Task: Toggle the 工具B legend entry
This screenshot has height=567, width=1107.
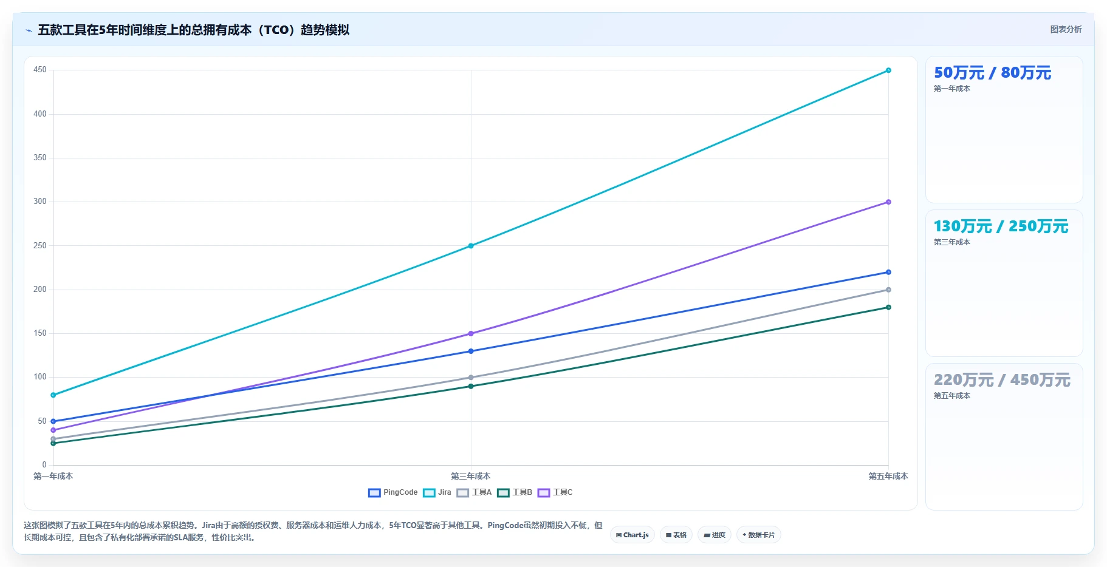Action: point(515,492)
